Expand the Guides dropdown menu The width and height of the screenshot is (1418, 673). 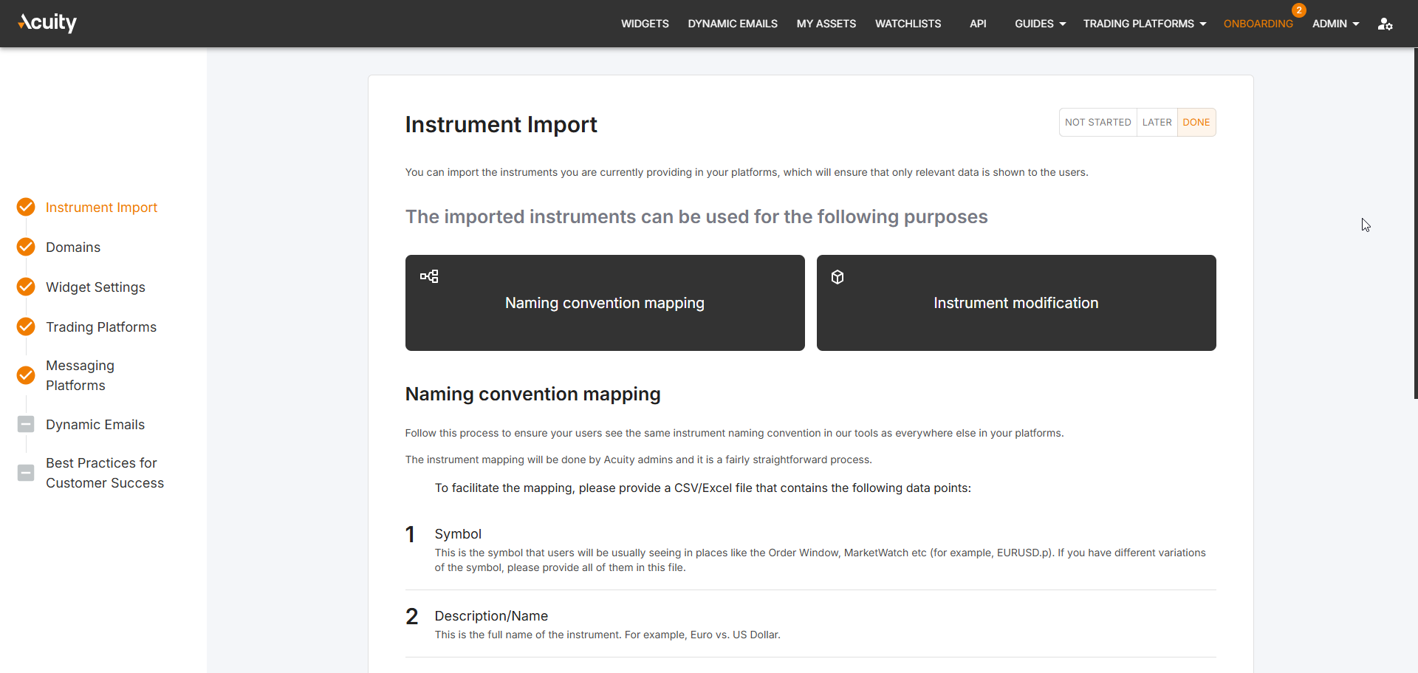[x=1040, y=24]
